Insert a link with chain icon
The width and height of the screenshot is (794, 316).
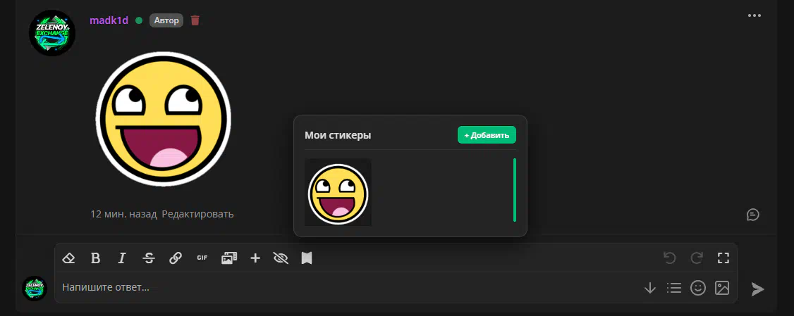coord(176,258)
